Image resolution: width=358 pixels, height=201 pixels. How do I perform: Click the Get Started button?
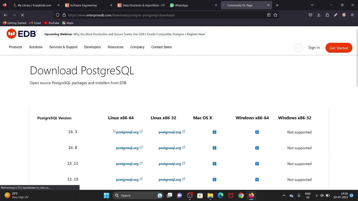(x=339, y=48)
